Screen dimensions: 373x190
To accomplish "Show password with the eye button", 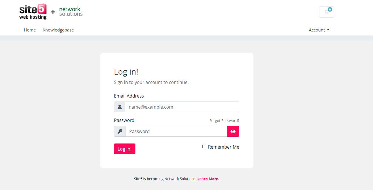I will coord(233,131).
